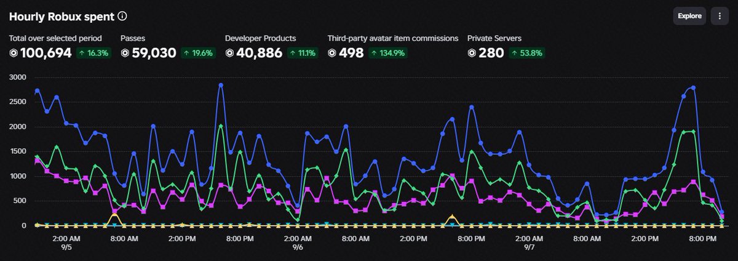Viewport: 738px width, 261px height.
Task: Click the final blue data point at chart end
Action: [722, 212]
